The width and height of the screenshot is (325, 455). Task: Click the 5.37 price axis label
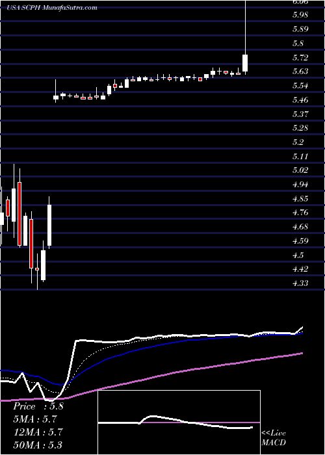tap(300, 114)
